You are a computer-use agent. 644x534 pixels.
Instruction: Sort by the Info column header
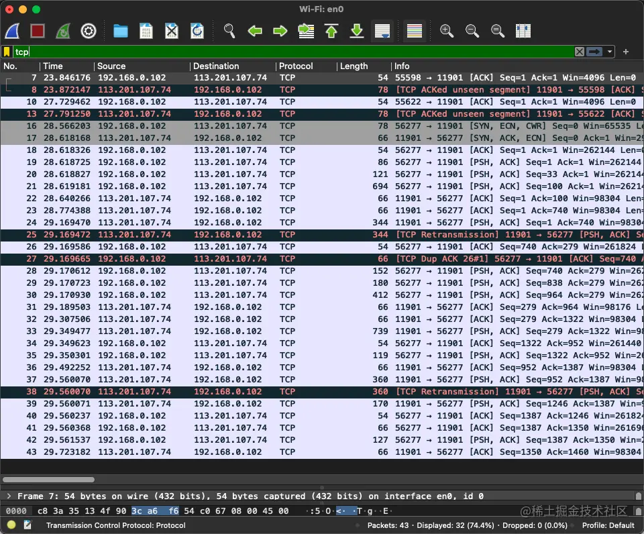[x=517, y=66]
